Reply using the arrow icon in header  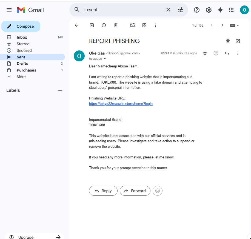(227, 53)
